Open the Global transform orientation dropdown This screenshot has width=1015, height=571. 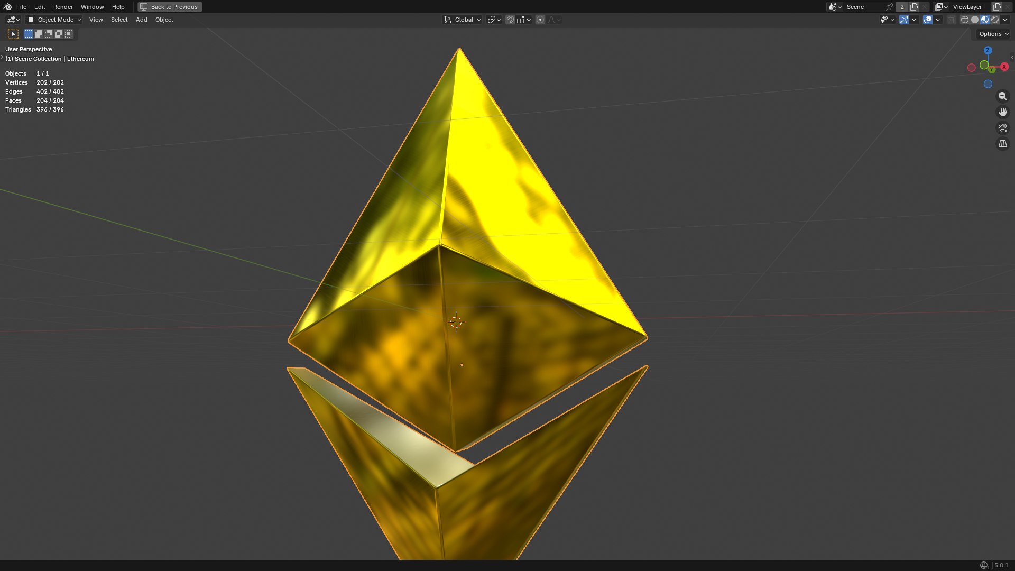point(463,20)
